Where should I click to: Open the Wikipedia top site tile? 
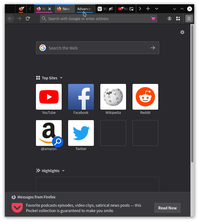click(x=113, y=97)
